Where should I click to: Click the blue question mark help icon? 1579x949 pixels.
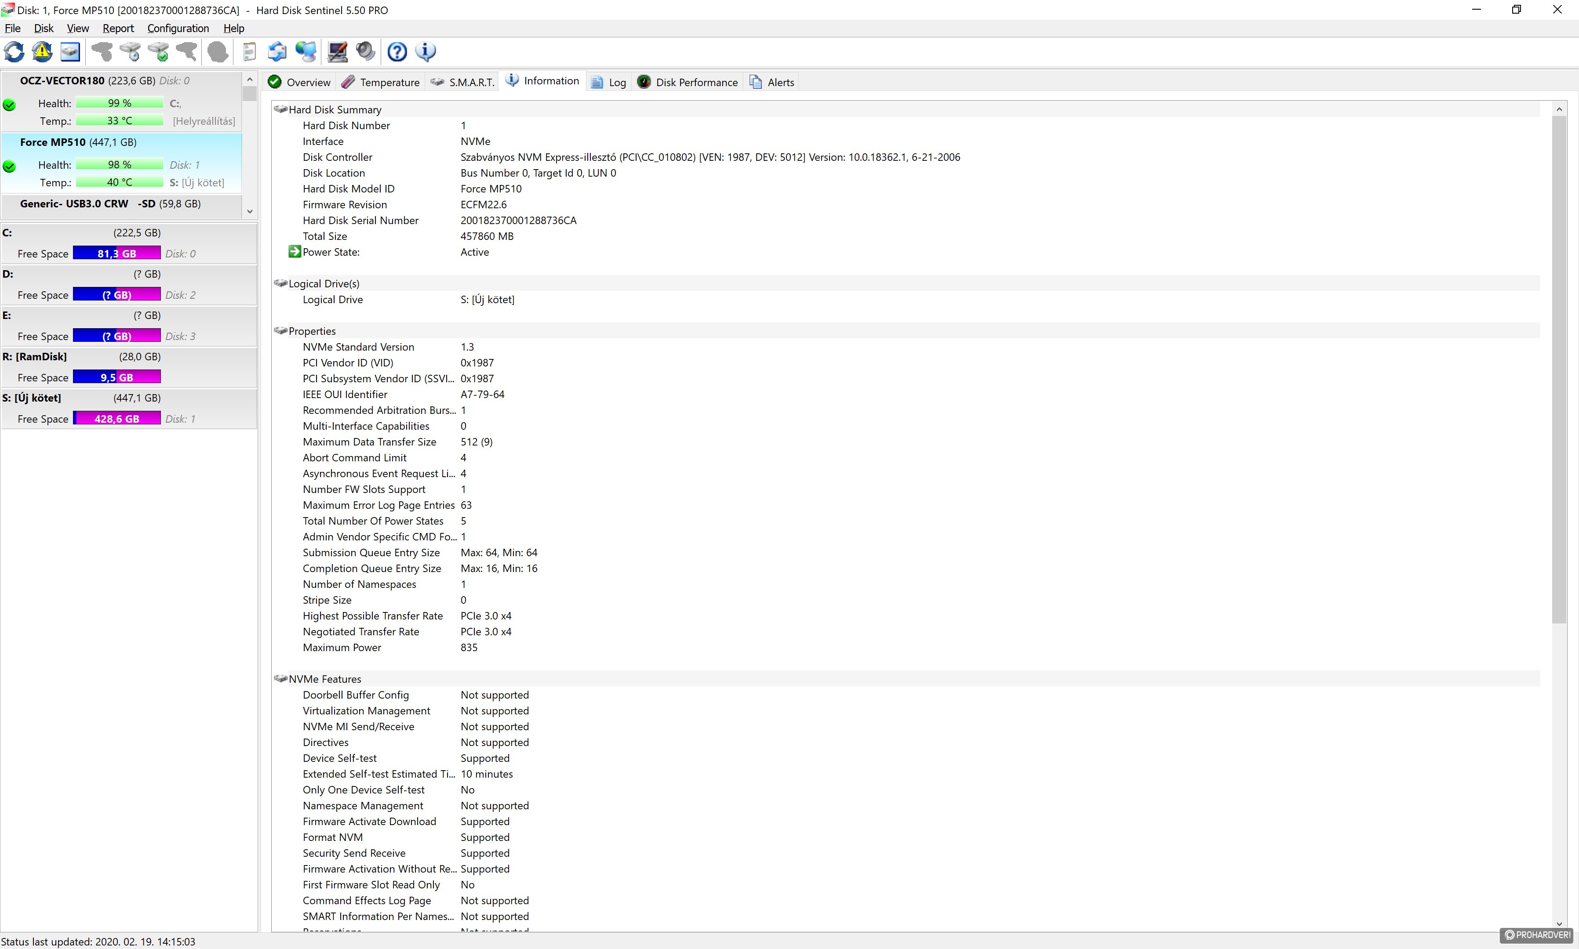(x=397, y=52)
